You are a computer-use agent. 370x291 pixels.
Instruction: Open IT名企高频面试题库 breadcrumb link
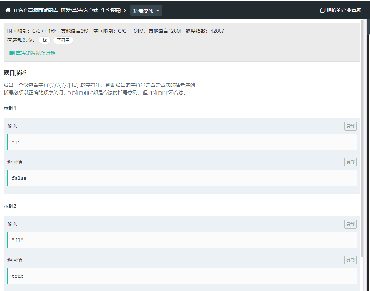pos(67,10)
